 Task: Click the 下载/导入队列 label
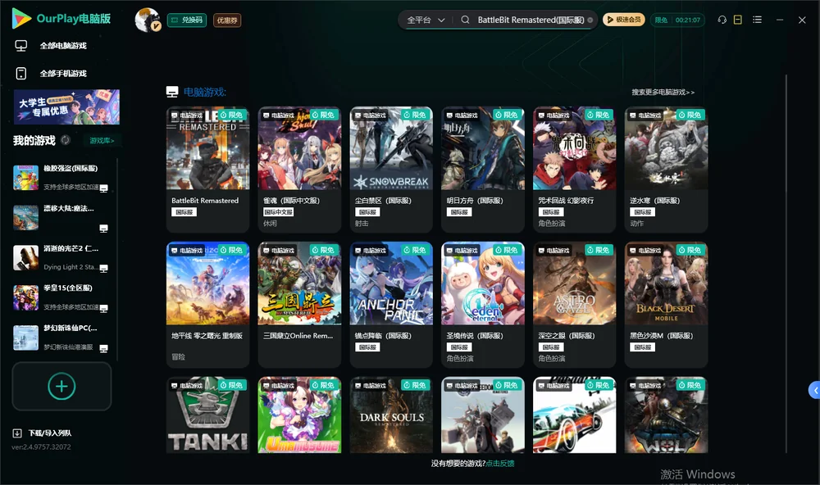(50, 433)
